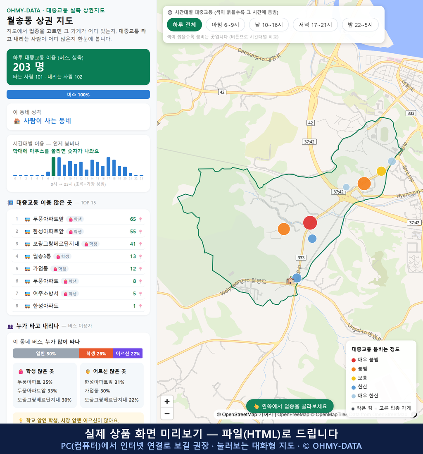Select the 가업동 list row
423x454 pixels.
click(x=78, y=269)
